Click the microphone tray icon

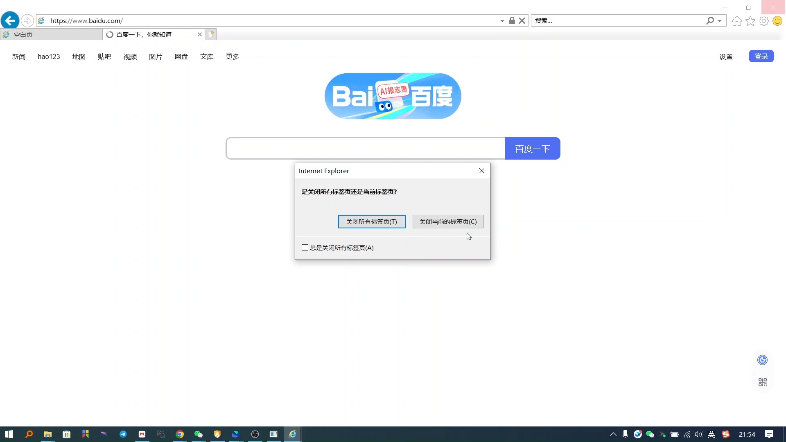coord(625,434)
